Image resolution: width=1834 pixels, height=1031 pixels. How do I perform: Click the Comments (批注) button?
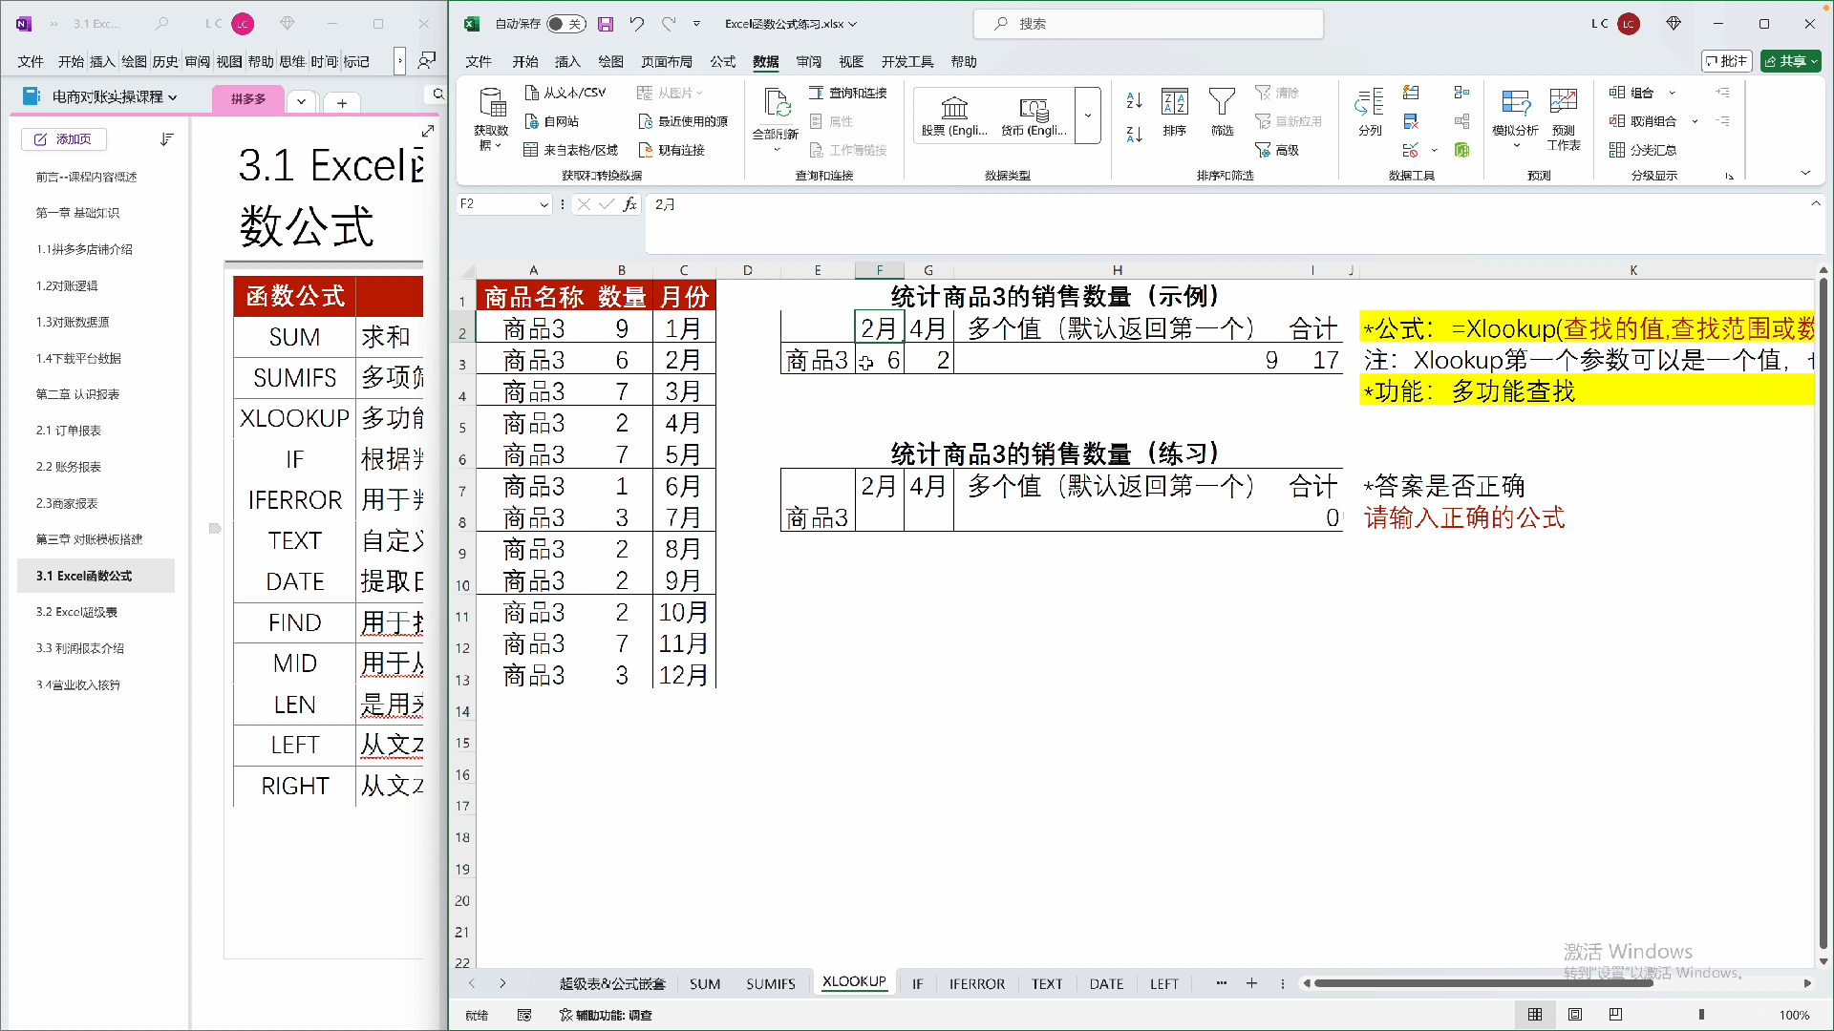[1727, 61]
